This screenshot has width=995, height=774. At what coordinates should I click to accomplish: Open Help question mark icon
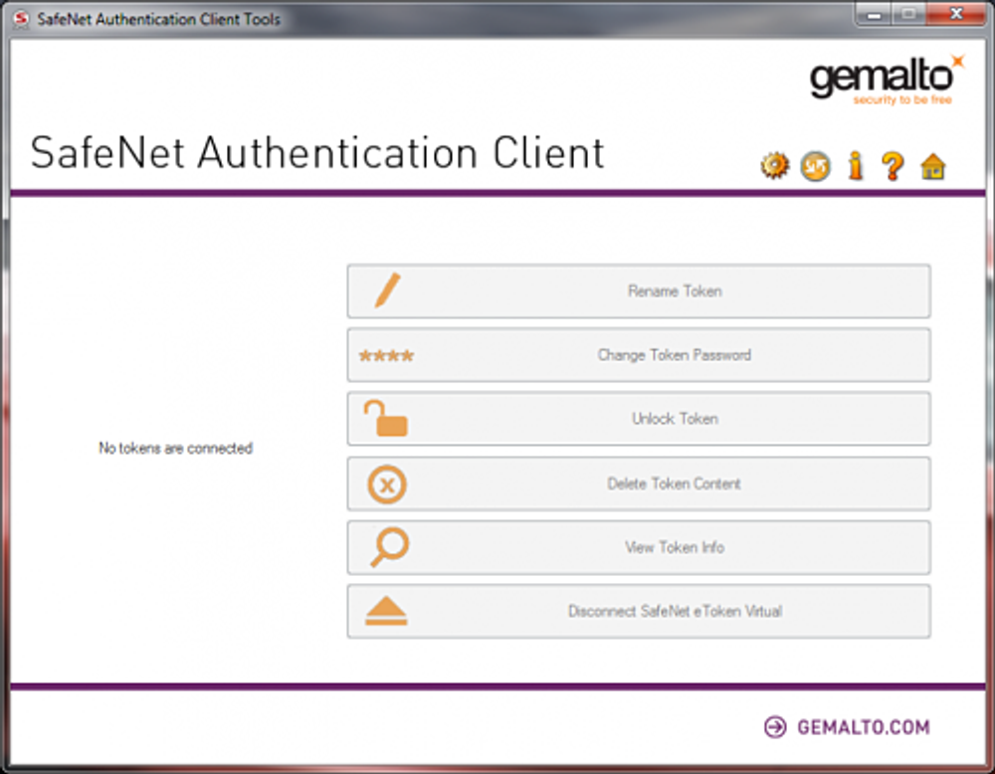point(893,167)
